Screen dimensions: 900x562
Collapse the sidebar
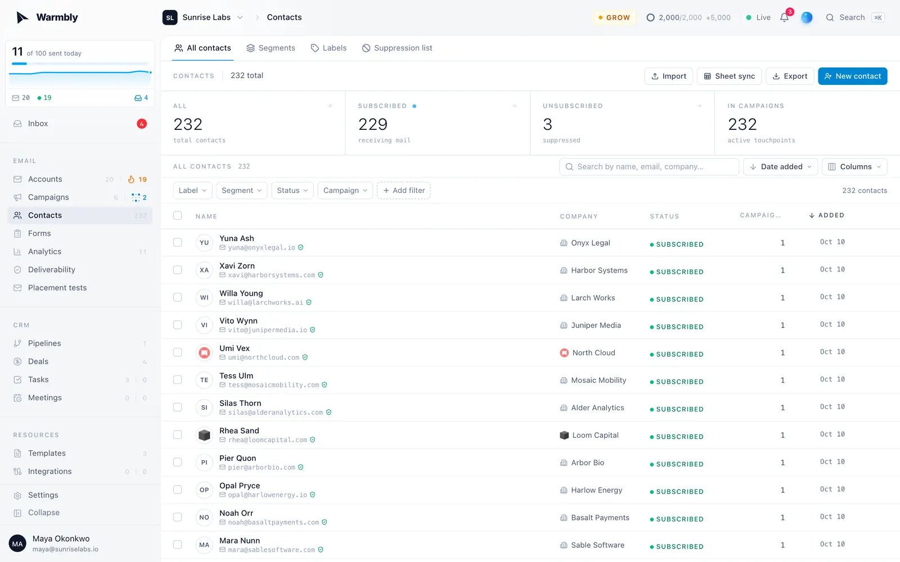[79, 513]
